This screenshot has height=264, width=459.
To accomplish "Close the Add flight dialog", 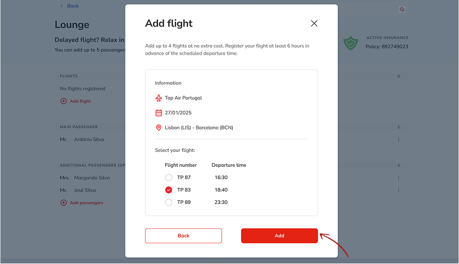I will tap(314, 23).
